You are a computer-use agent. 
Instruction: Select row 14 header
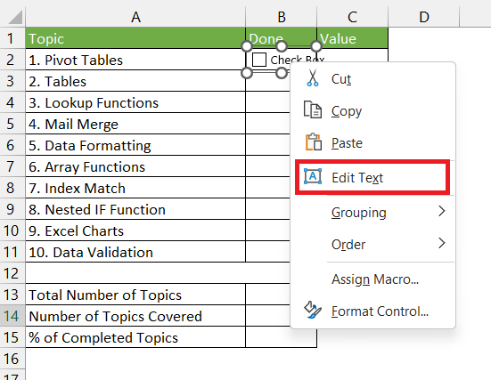click(x=12, y=316)
